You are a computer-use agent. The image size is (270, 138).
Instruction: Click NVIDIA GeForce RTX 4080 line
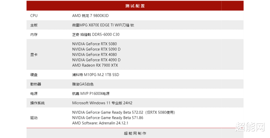(x=94, y=54)
